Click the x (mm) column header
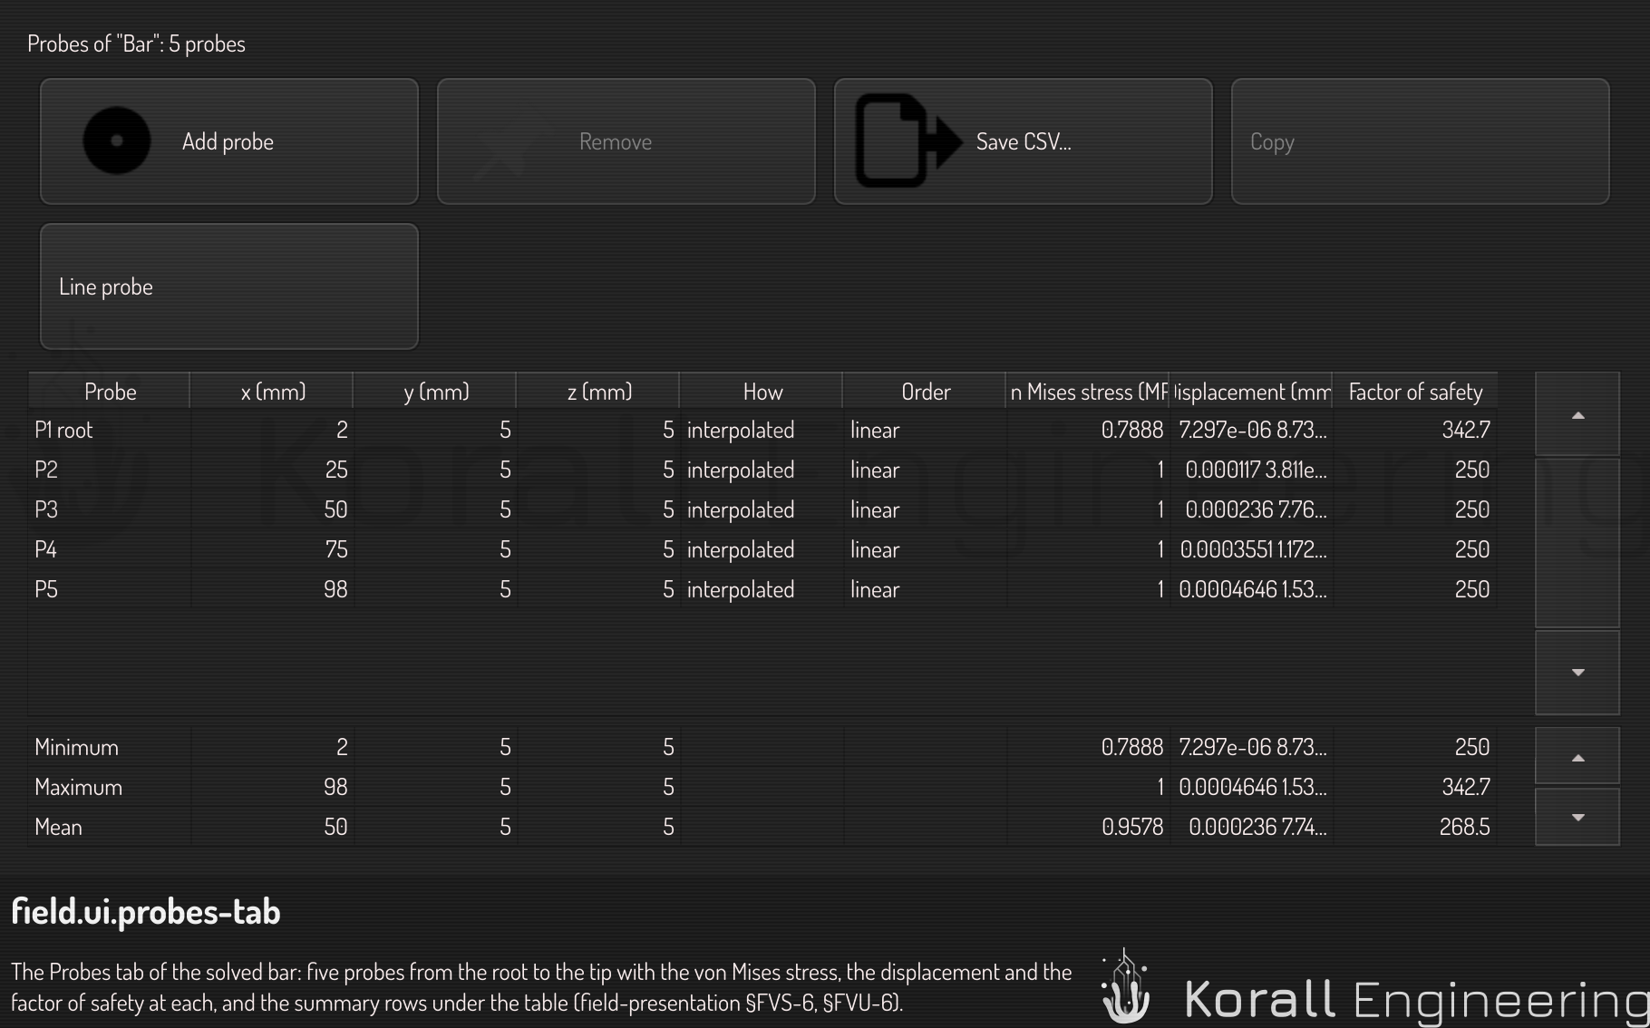 coord(272,392)
